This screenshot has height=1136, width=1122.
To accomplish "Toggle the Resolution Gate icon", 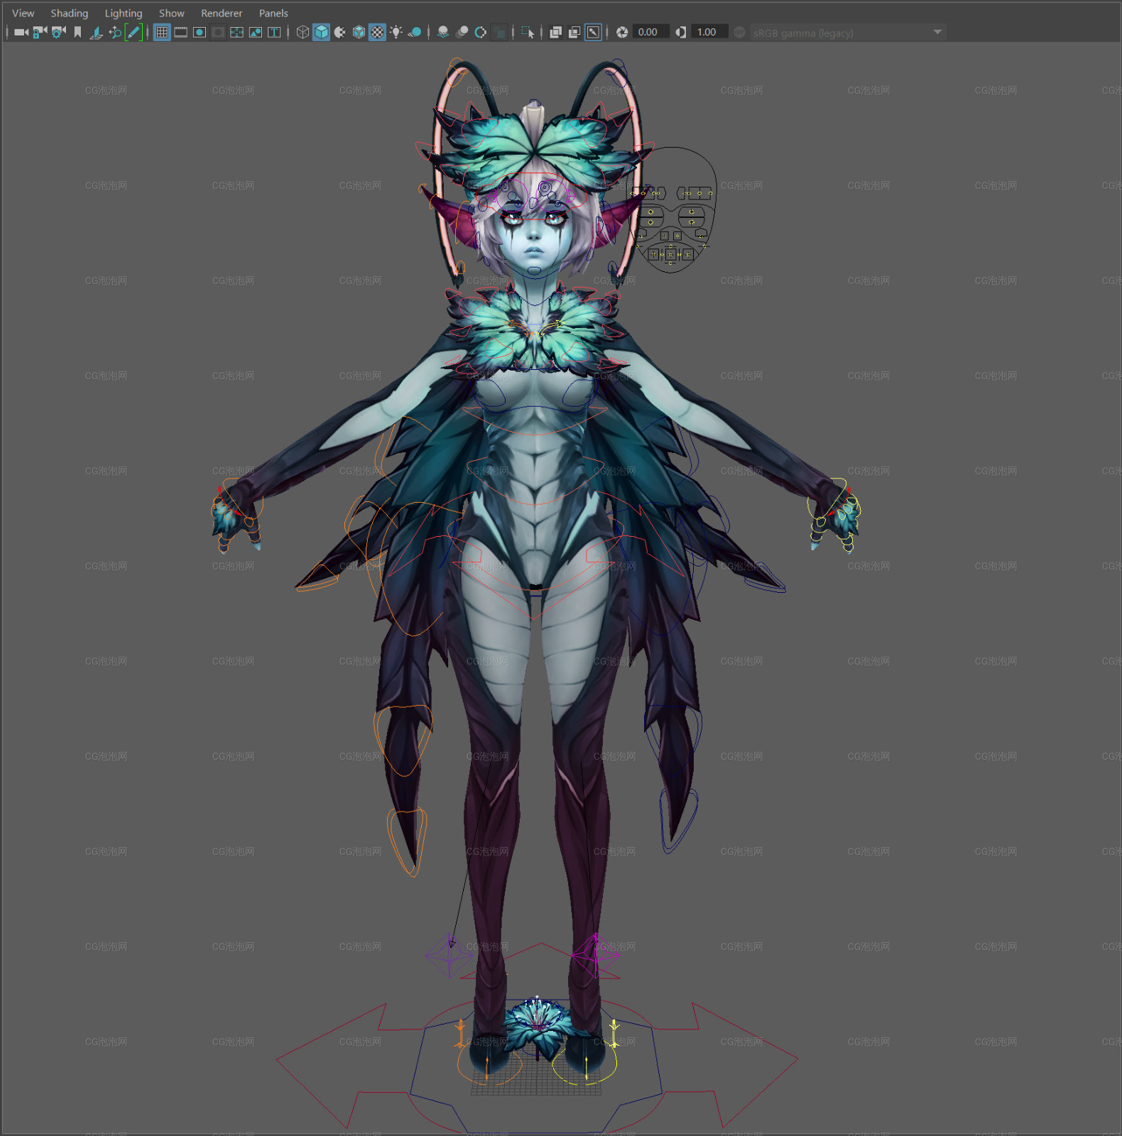I will tap(199, 32).
